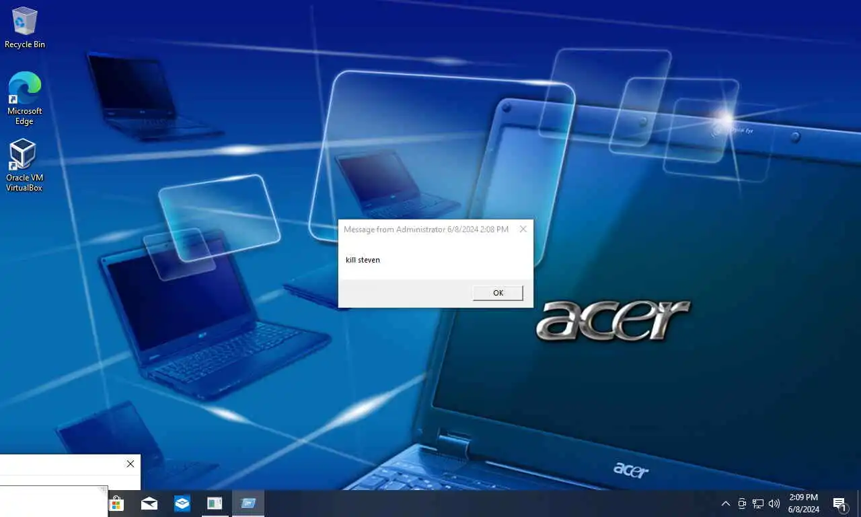Select the Microsoft Edge desktop shortcut
Image resolution: width=861 pixels, height=517 pixels.
point(25,98)
